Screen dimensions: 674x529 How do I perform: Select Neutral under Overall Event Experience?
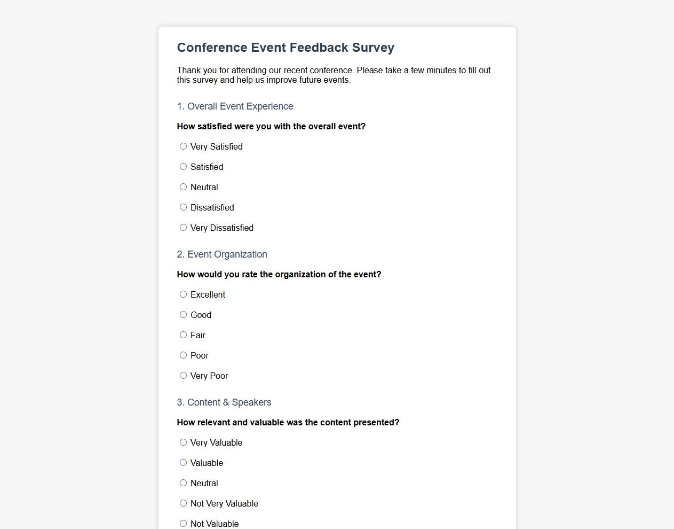click(x=183, y=186)
